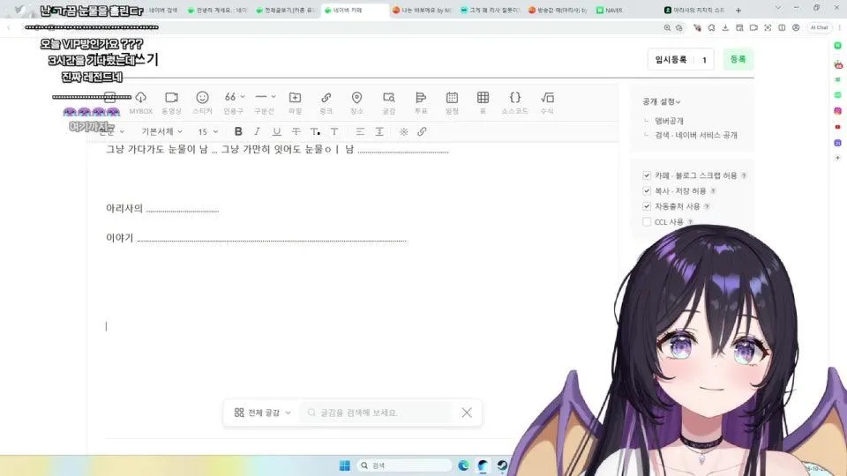Show help for 자동출처 사용
The height and width of the screenshot is (476, 847).
(x=707, y=206)
